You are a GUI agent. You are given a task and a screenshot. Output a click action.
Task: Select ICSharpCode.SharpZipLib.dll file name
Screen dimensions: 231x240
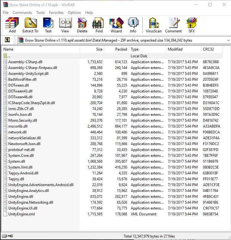pyautogui.click(x=31, y=103)
